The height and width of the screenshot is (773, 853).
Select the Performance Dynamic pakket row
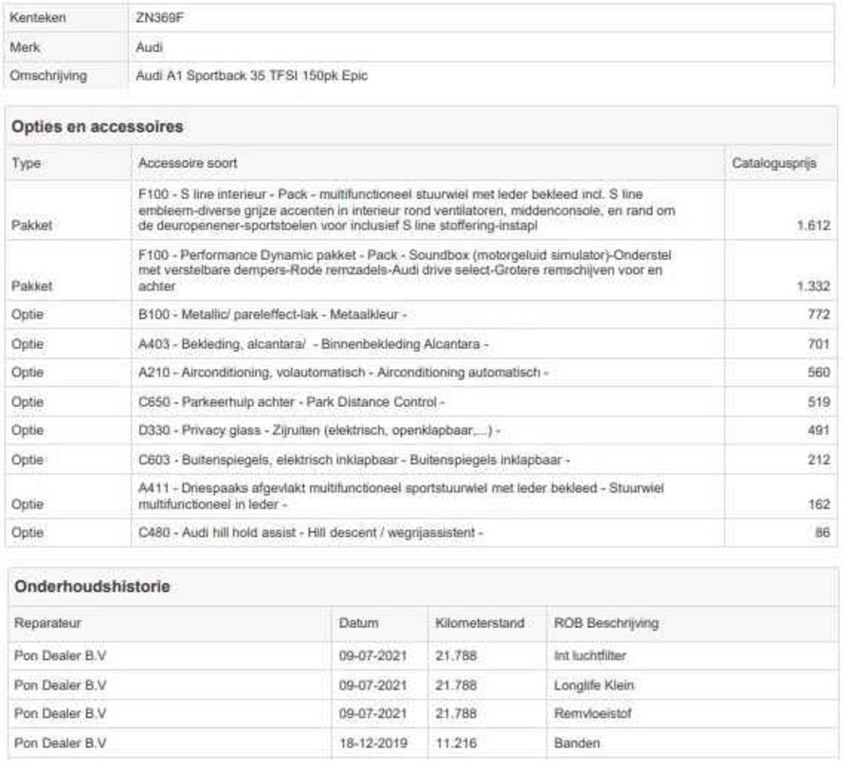(x=408, y=270)
